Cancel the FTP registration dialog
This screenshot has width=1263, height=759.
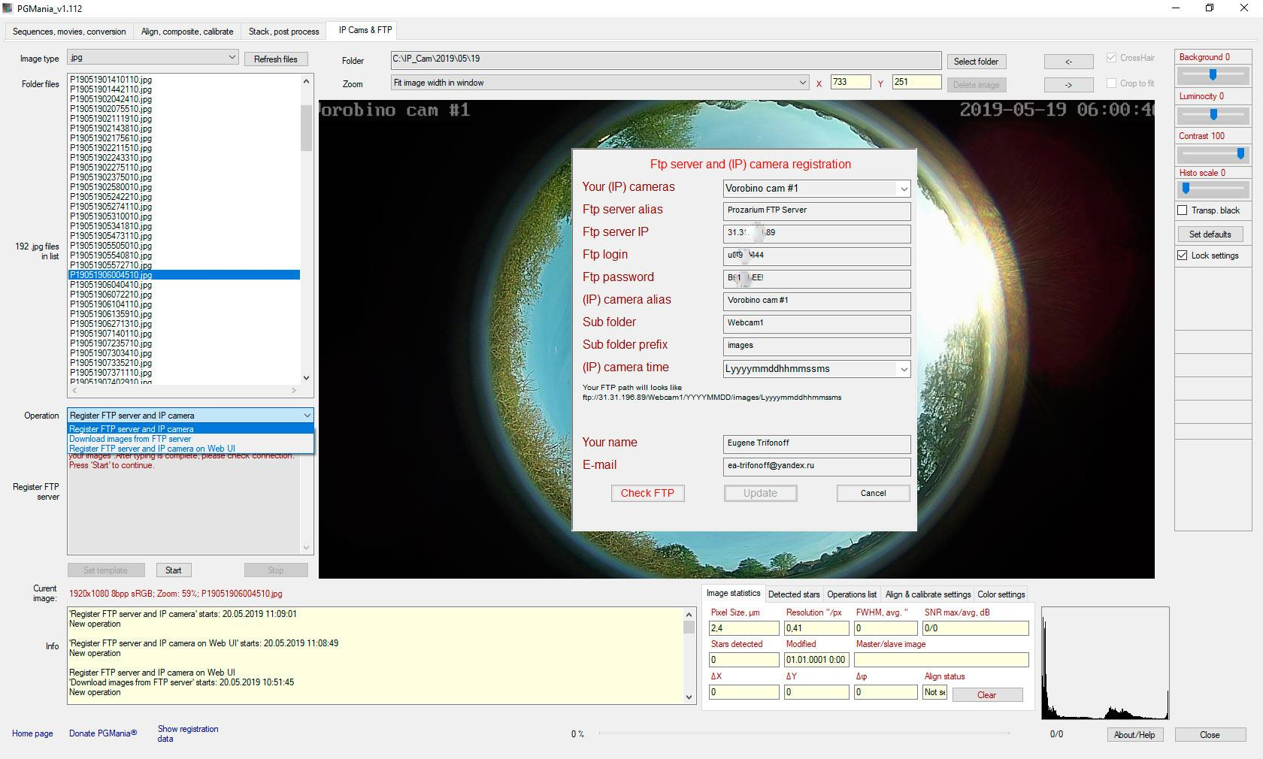click(873, 493)
